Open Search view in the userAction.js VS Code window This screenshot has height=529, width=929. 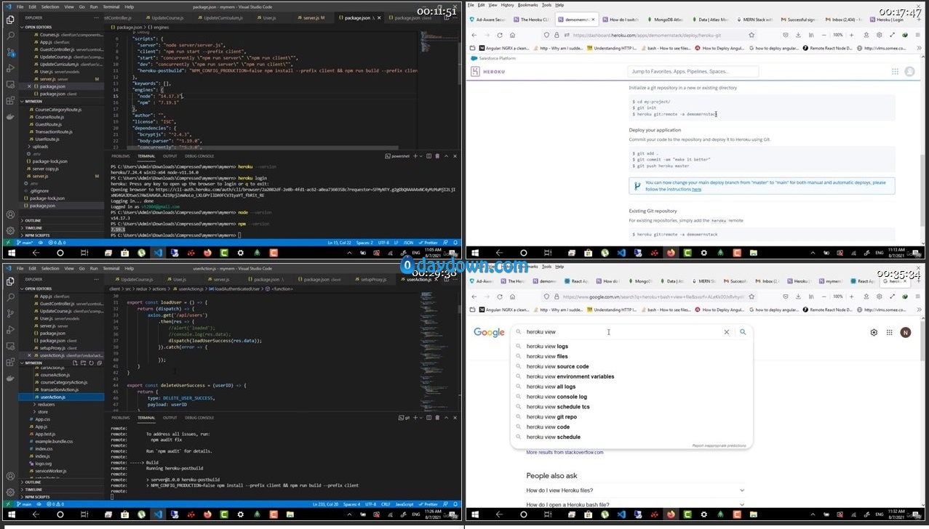click(x=10, y=296)
